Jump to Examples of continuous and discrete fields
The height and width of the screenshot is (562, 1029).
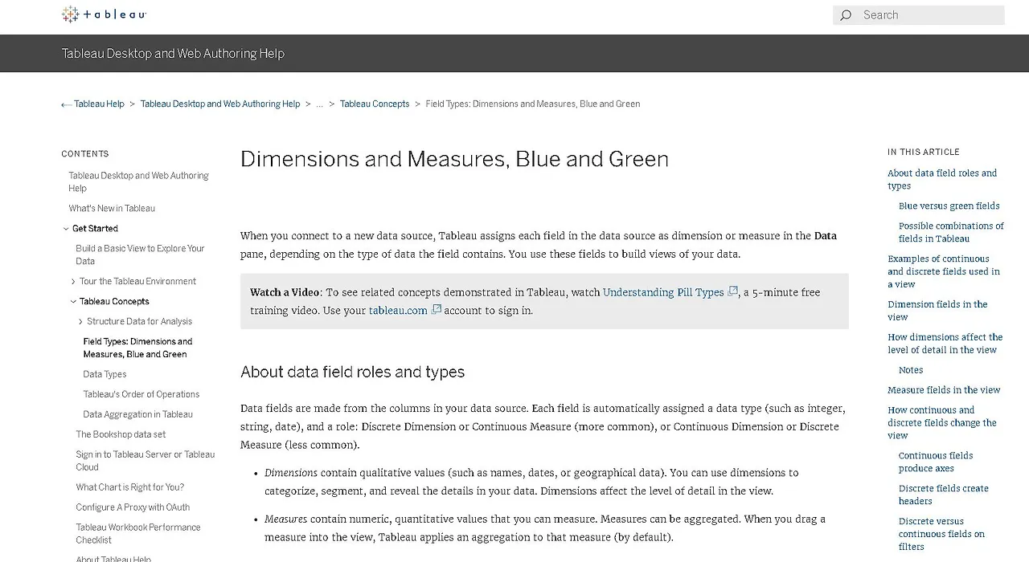pyautogui.click(x=944, y=272)
